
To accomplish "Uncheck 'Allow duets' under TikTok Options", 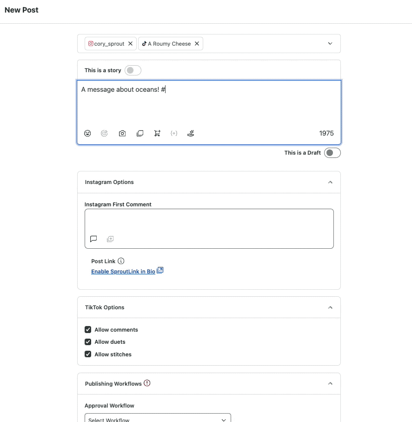I will coord(88,341).
